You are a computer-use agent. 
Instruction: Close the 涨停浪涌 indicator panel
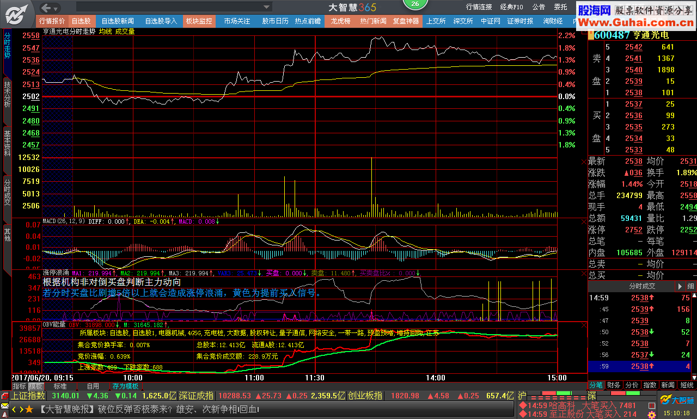point(584,273)
